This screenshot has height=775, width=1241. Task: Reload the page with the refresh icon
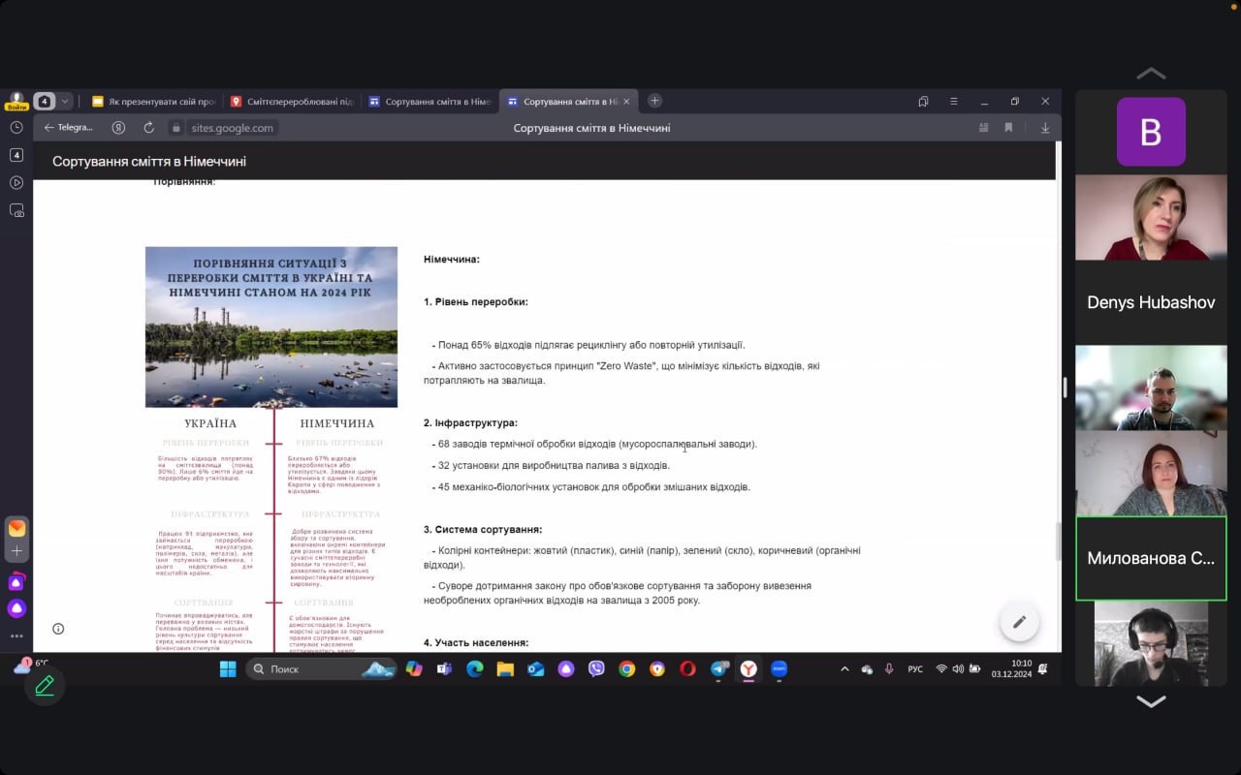[148, 128]
